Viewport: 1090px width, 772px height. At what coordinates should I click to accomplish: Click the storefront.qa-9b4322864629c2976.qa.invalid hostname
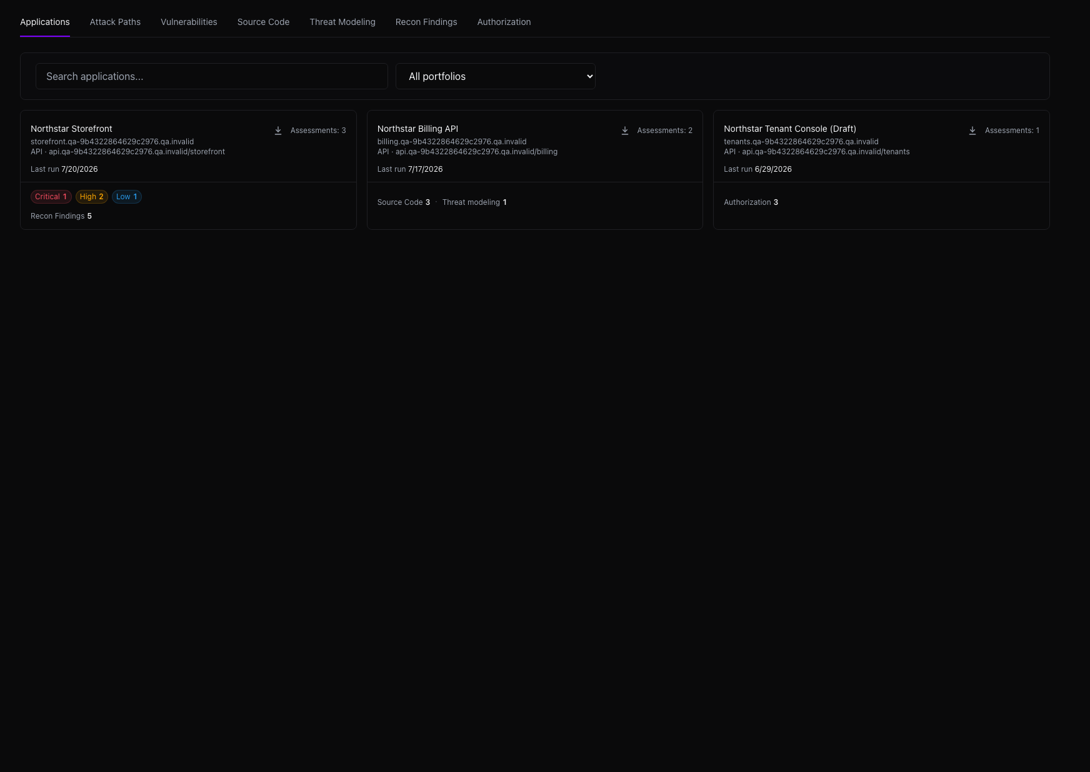[112, 142]
